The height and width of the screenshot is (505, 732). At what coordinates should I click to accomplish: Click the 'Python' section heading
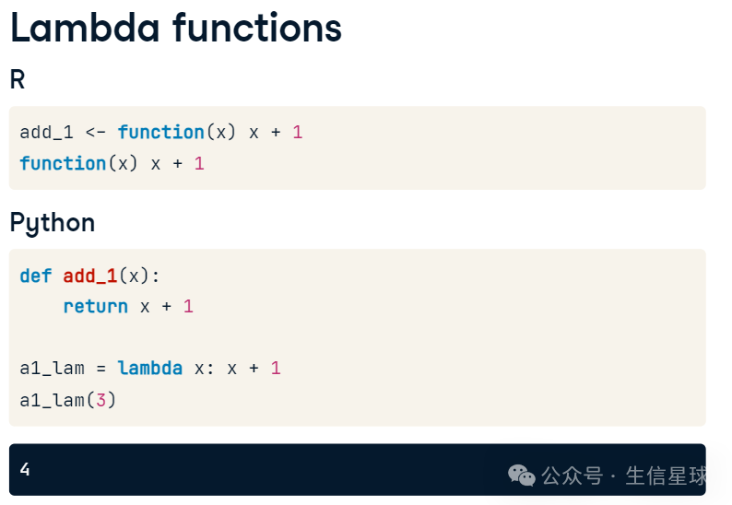pos(53,223)
